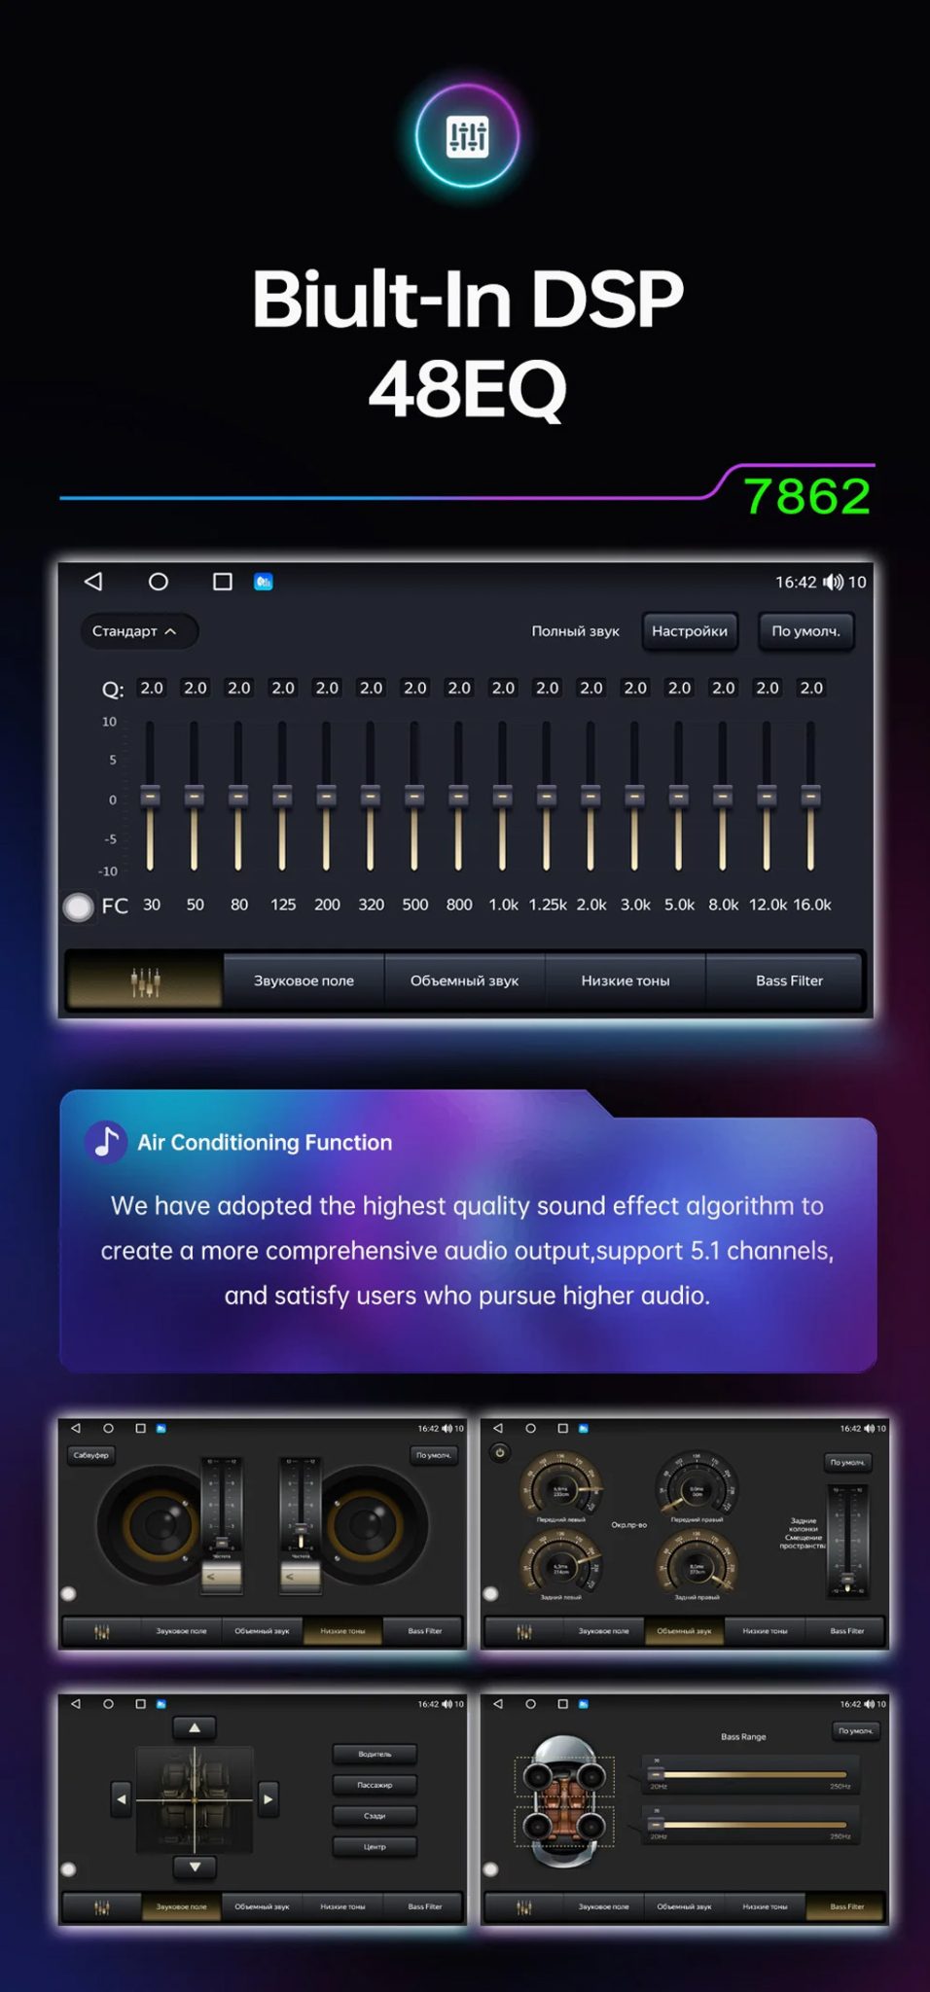The width and height of the screenshot is (930, 1992).
Task: Shift sound field right with the right arrow
Action: 268,1799
